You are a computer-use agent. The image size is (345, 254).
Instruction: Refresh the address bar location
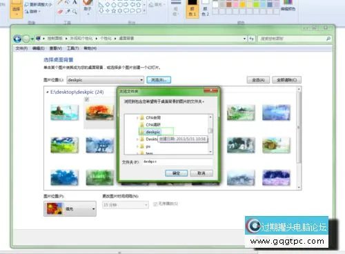(x=251, y=39)
